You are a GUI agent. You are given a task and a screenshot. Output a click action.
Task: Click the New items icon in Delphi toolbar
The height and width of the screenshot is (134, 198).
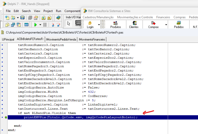click(7, 18)
